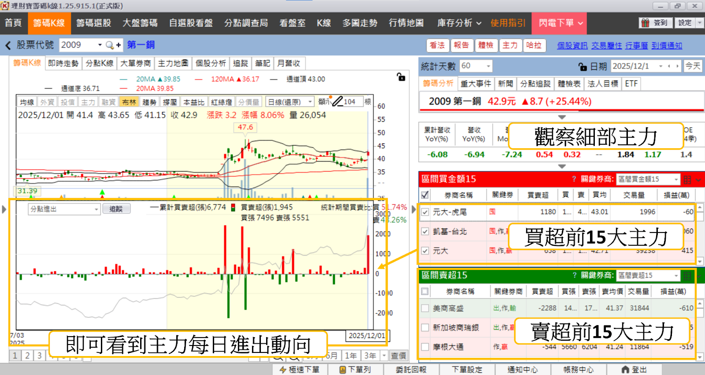This screenshot has height=375, width=705.
Task: Click the 主力 button beside 體檢
Action: click(510, 45)
